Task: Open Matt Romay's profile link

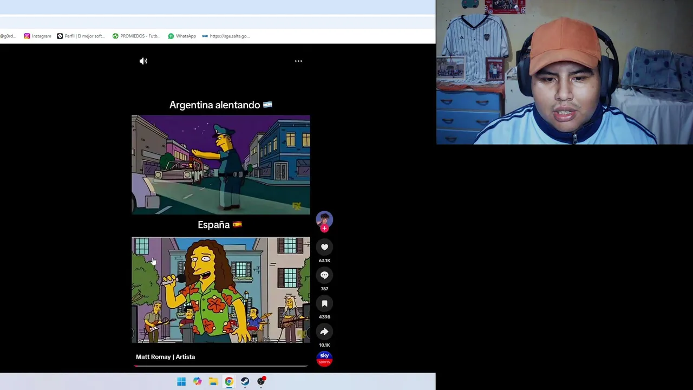Action: [165, 357]
